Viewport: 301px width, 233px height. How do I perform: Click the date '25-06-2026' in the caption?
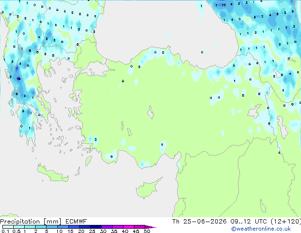pos(205,222)
